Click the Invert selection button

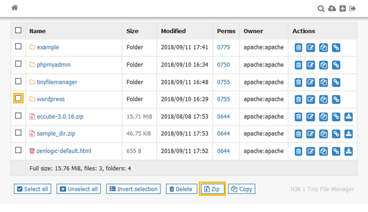pyautogui.click(x=134, y=189)
